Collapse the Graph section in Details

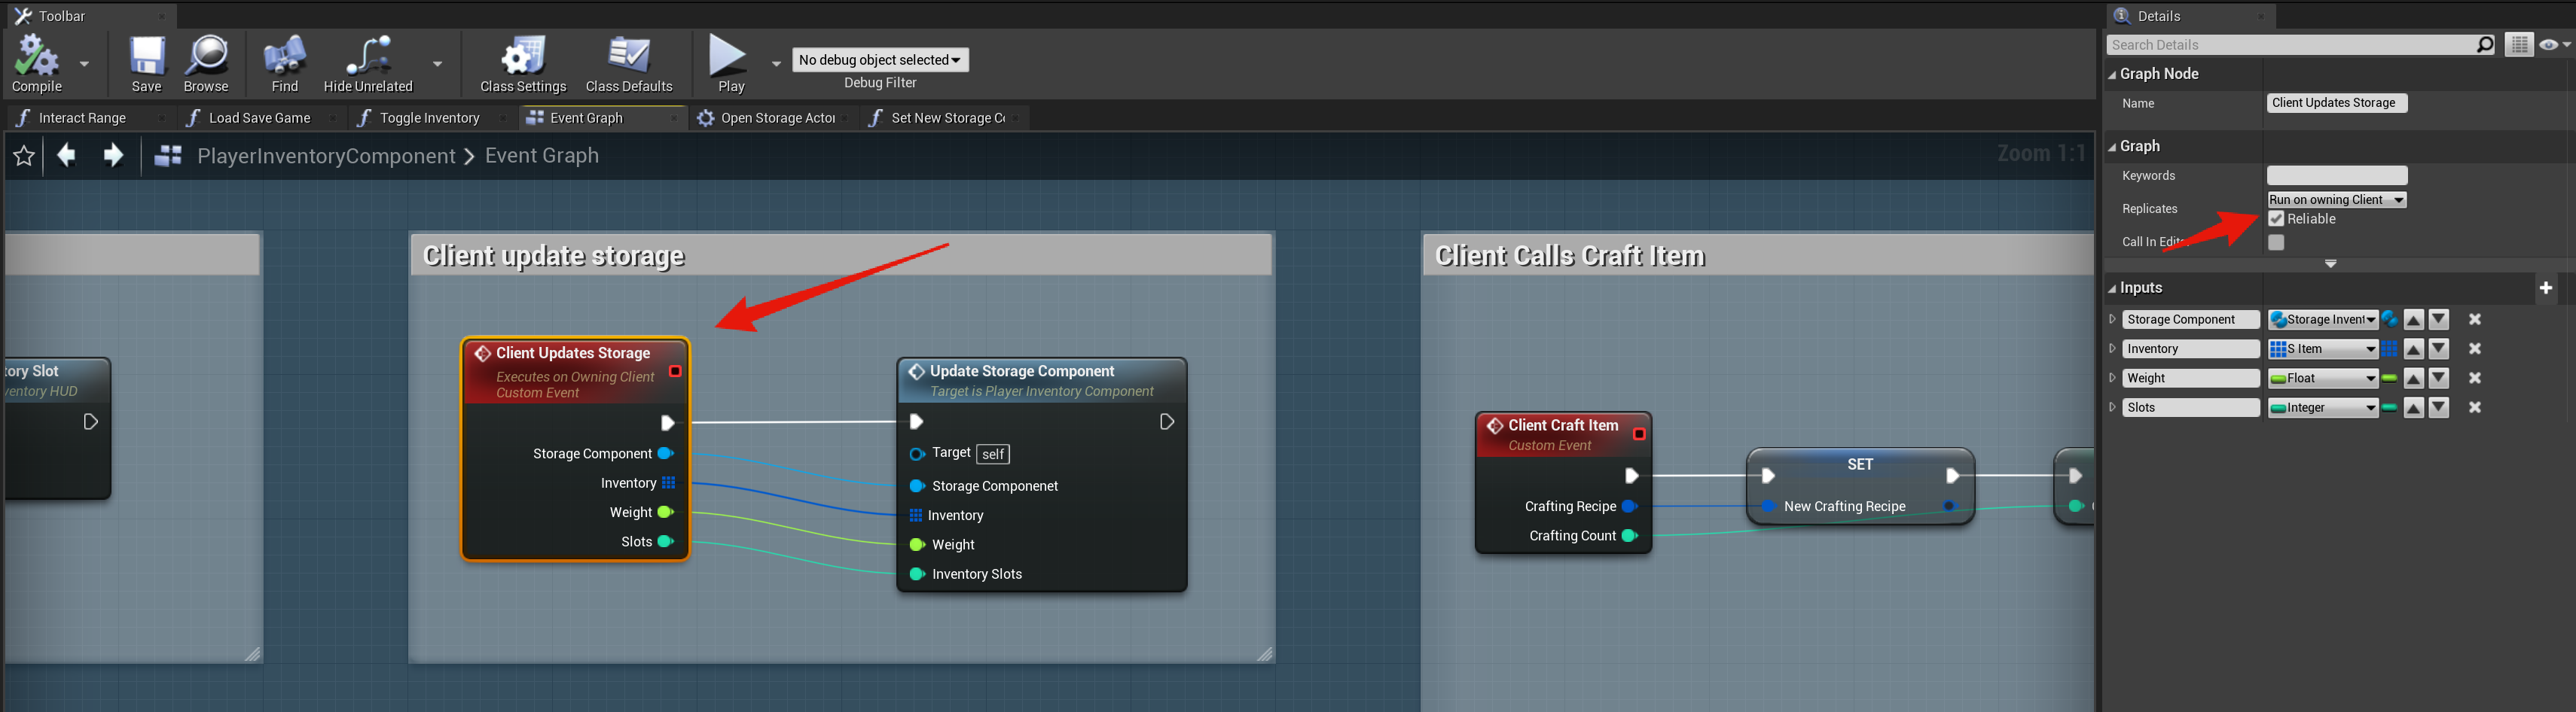[x=2112, y=147]
